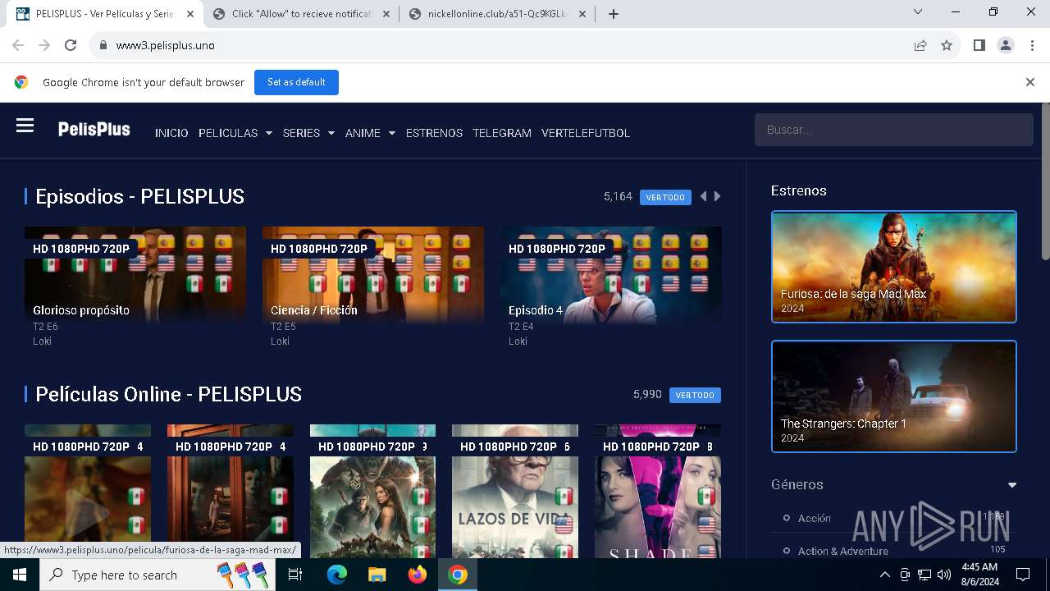The height and width of the screenshot is (591, 1050).
Task: Open Task View on taskbar
Action: 295,575
